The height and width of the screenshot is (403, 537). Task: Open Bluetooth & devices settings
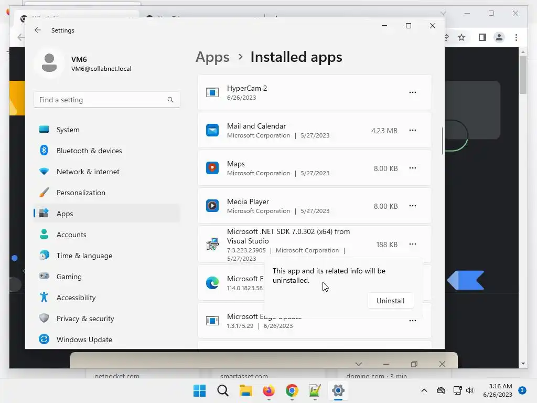click(106, 151)
